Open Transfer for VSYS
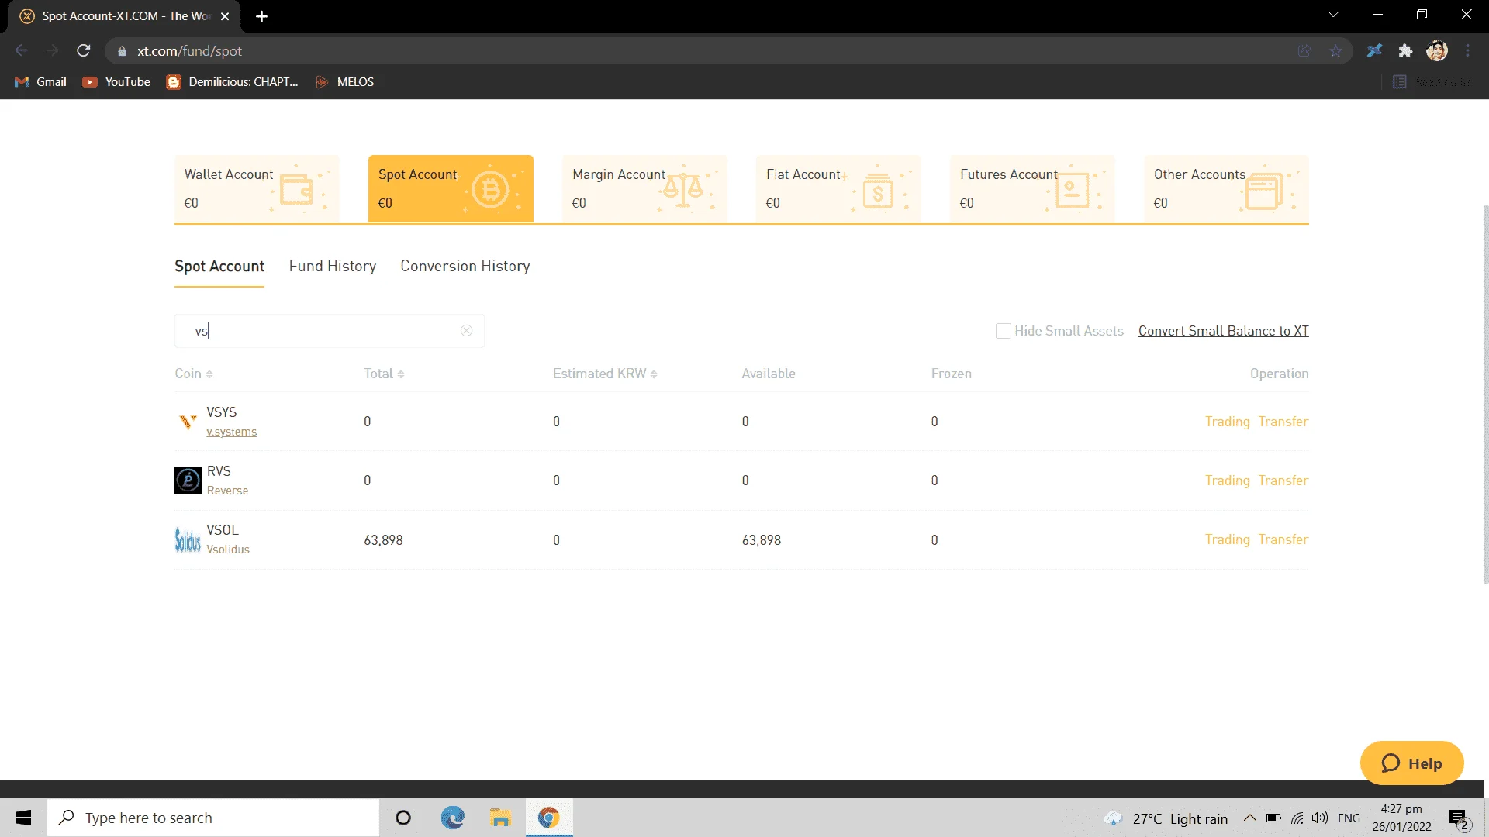This screenshot has width=1489, height=837. click(1283, 422)
